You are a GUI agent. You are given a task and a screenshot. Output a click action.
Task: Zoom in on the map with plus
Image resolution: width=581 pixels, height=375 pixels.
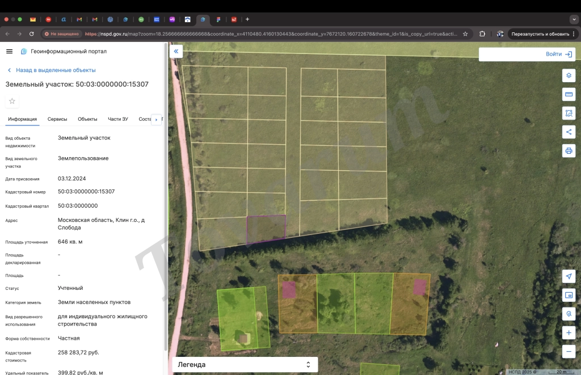coord(569,333)
